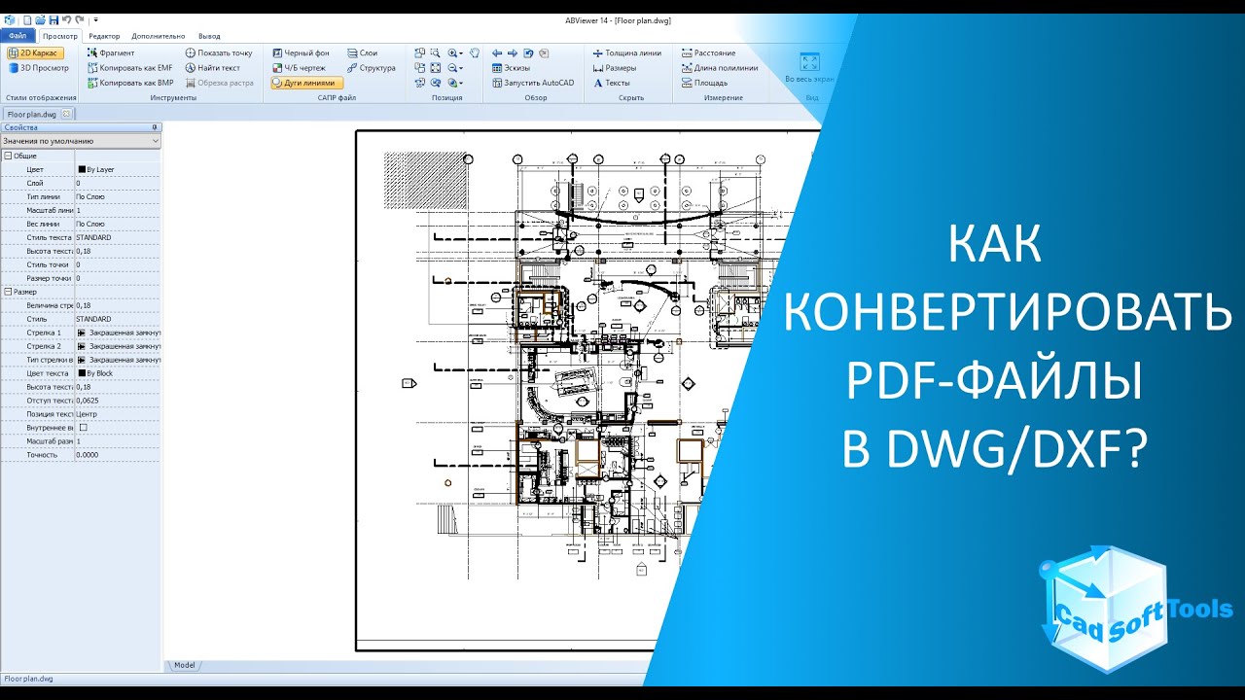Toggle Толщина линии visibility

[x=626, y=52]
